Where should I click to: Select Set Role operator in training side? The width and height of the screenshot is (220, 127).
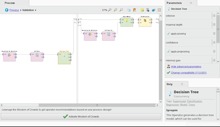click(37, 57)
